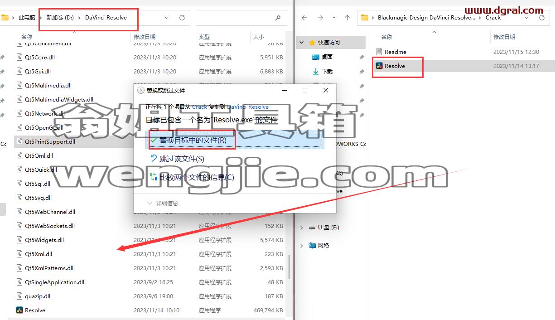Select the Resolve application icon in Crack folder
The width and height of the screenshot is (555, 320).
[379, 66]
